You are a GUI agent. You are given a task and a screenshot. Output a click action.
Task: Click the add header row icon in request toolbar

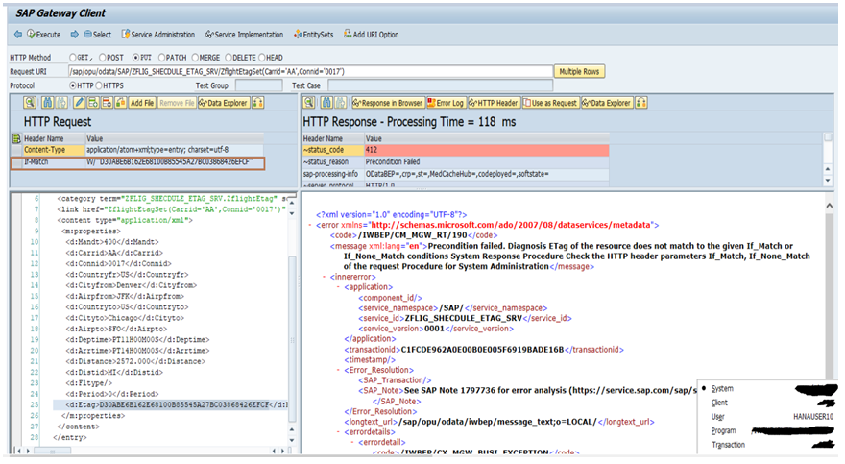tap(93, 103)
